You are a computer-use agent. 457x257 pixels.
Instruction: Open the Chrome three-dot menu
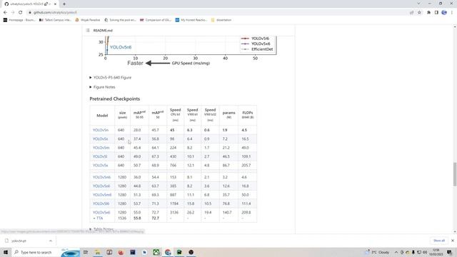pyautogui.click(x=452, y=13)
